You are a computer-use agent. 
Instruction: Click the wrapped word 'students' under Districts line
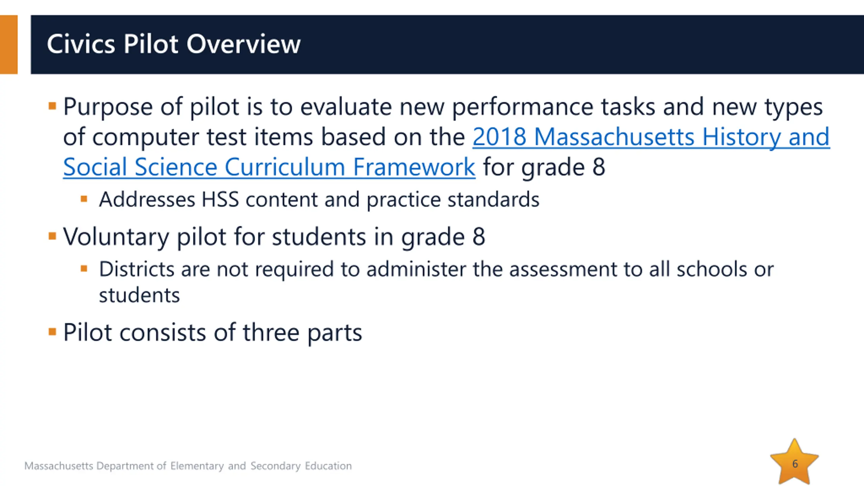pos(139,295)
